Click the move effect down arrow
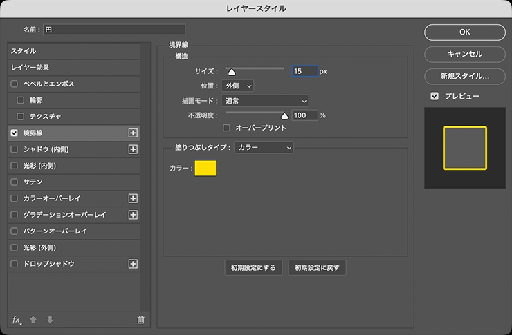This screenshot has width=512, height=335. 50,319
